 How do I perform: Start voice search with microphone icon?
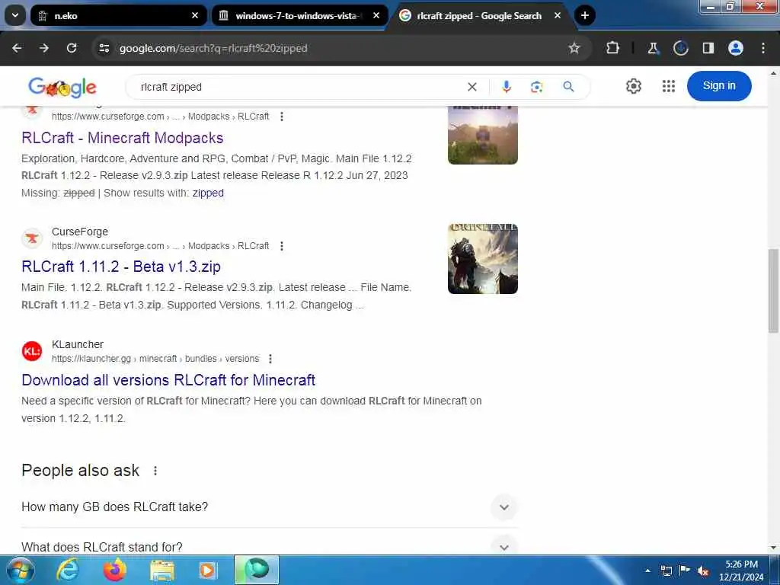click(507, 87)
